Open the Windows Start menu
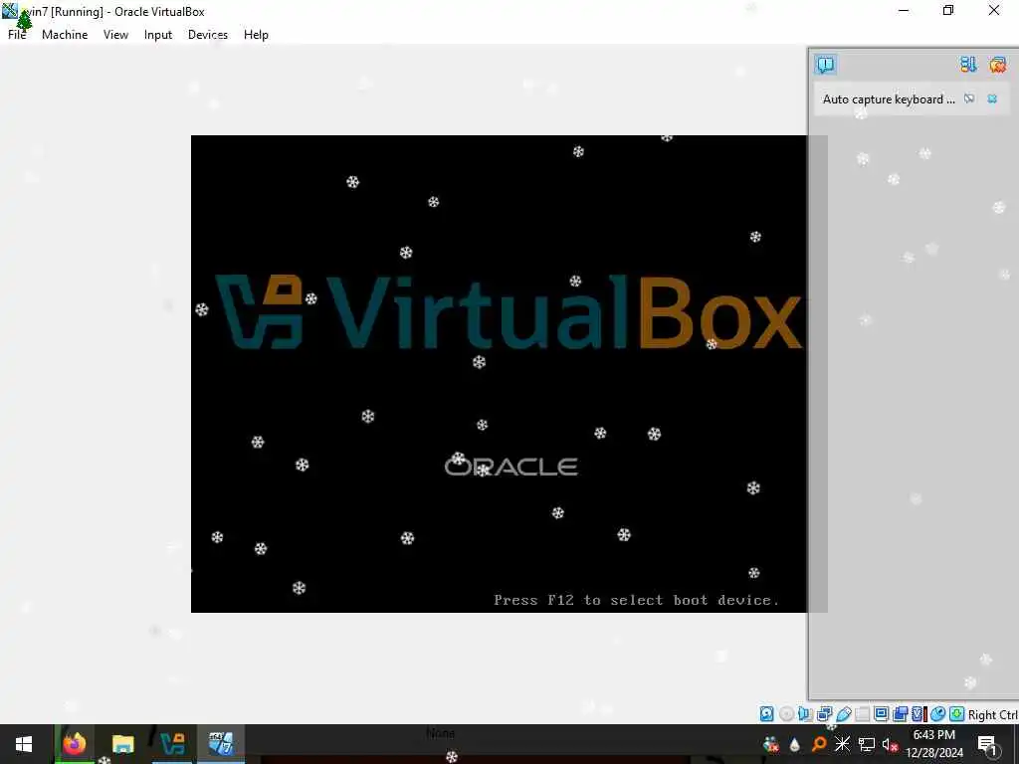The width and height of the screenshot is (1019, 764). click(24, 744)
